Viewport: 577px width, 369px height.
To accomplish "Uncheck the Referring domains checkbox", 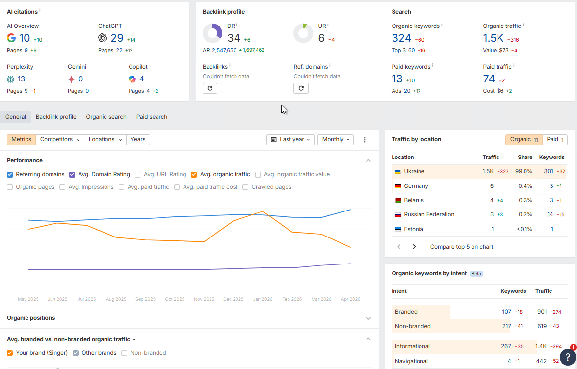I will [x=10, y=174].
